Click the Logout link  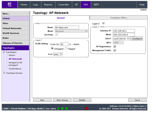tap(143, 10)
